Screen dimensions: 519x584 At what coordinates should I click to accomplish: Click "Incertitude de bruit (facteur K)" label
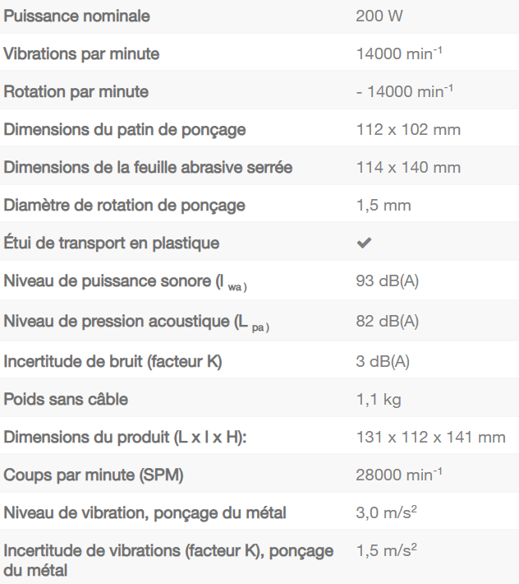click(113, 362)
